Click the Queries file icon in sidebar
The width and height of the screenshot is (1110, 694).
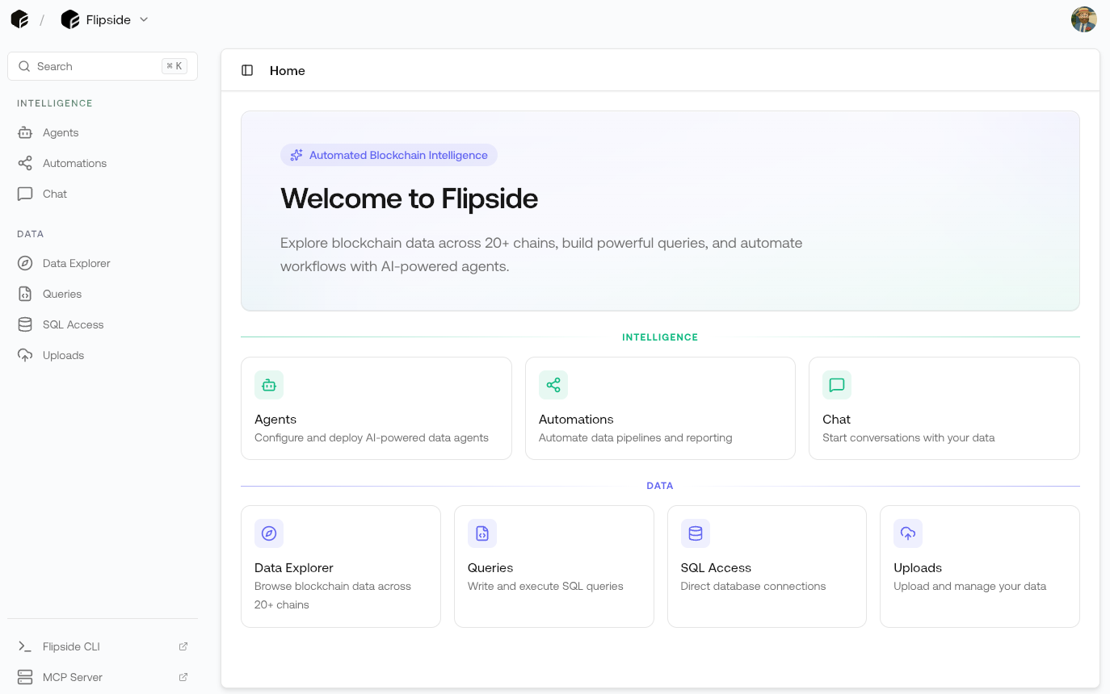tap(25, 294)
